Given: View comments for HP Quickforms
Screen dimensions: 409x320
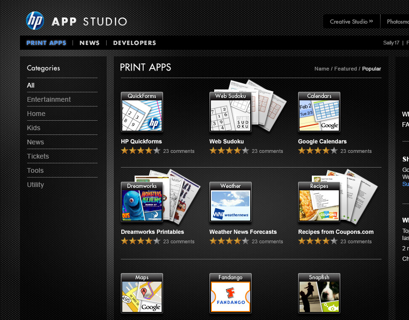Looking at the screenshot, I should coord(179,151).
